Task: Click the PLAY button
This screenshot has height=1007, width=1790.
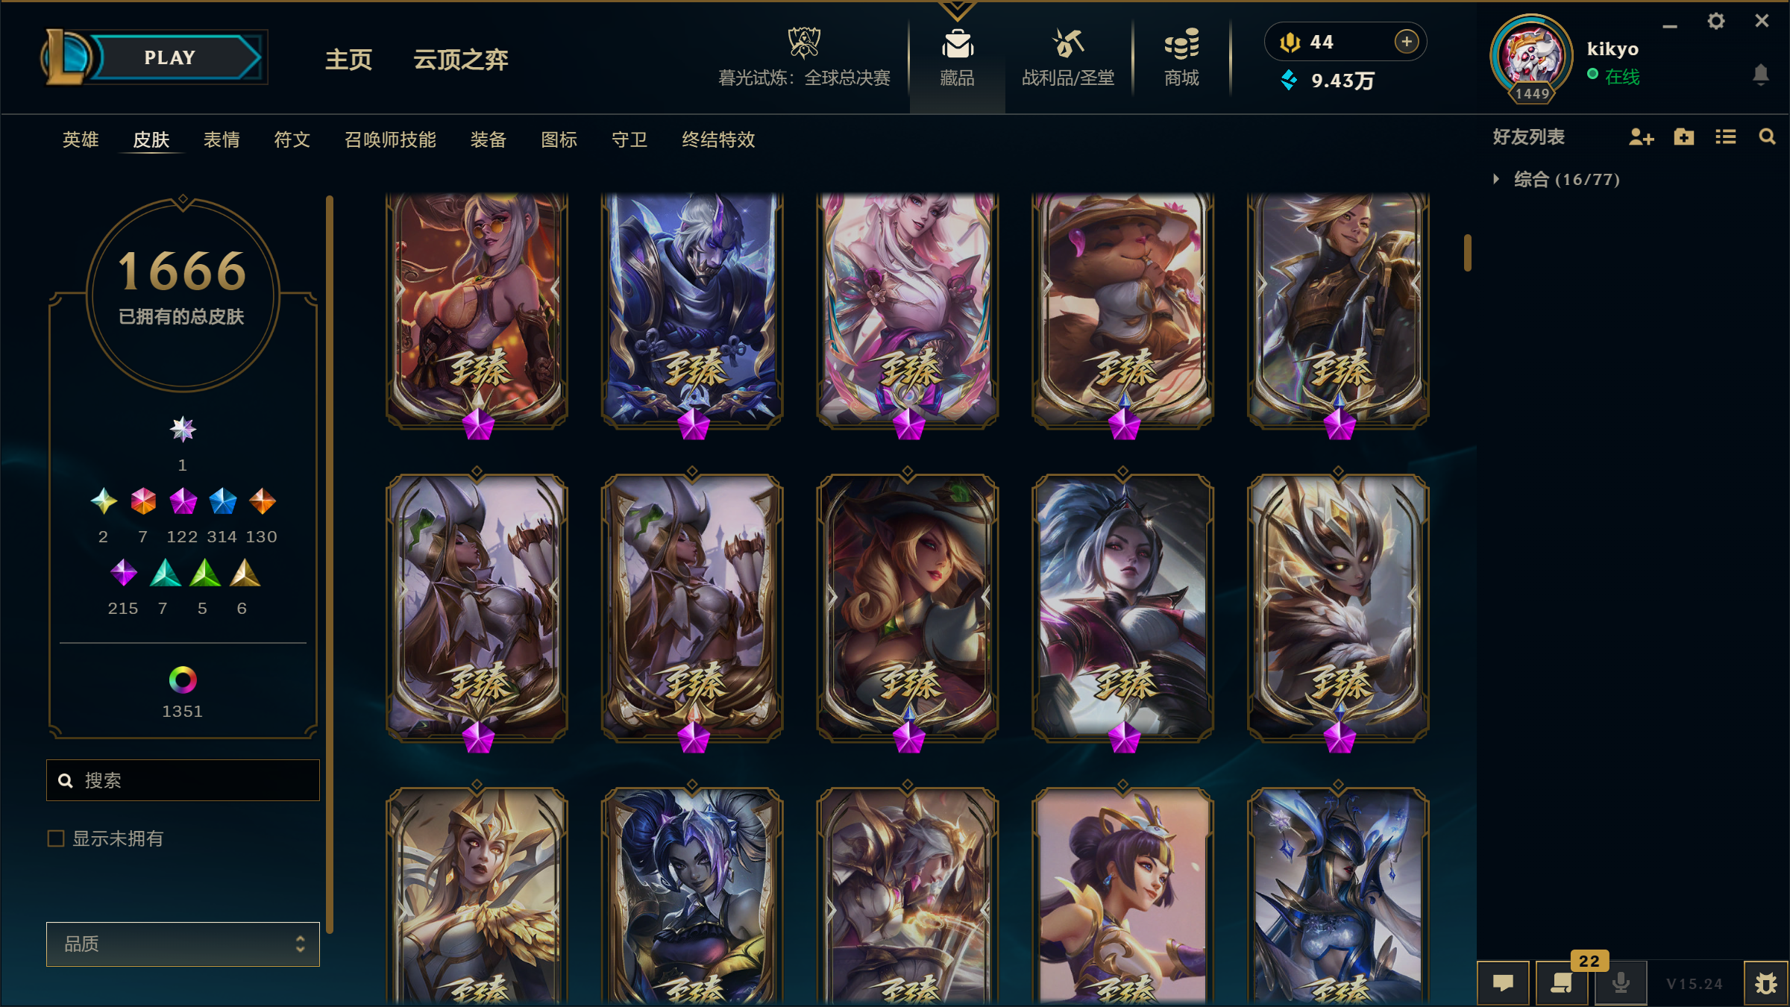Action: (170, 57)
